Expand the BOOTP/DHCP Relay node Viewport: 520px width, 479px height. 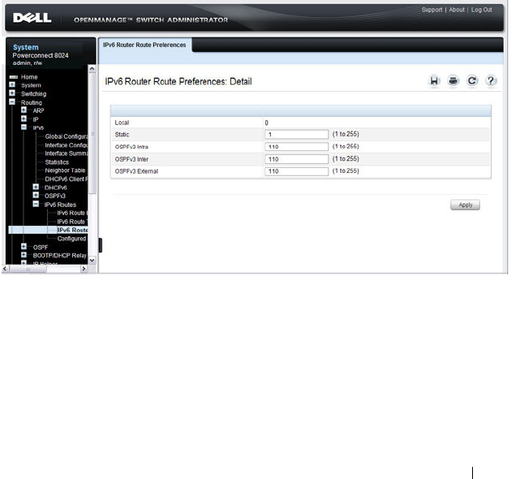[24, 255]
